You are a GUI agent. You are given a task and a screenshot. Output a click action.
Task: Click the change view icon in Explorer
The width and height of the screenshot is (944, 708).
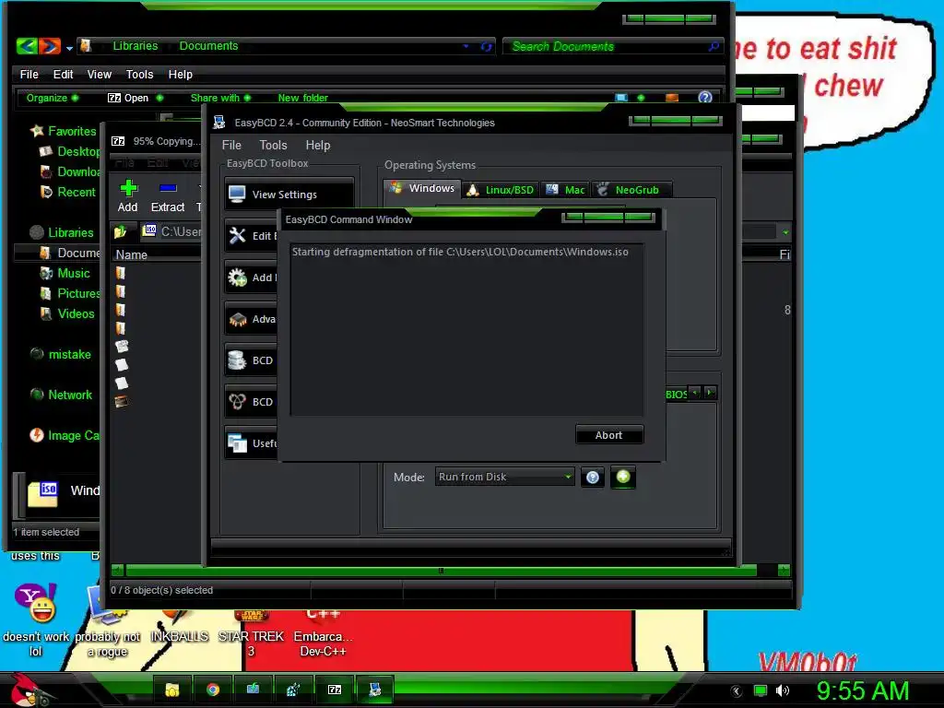click(x=621, y=97)
